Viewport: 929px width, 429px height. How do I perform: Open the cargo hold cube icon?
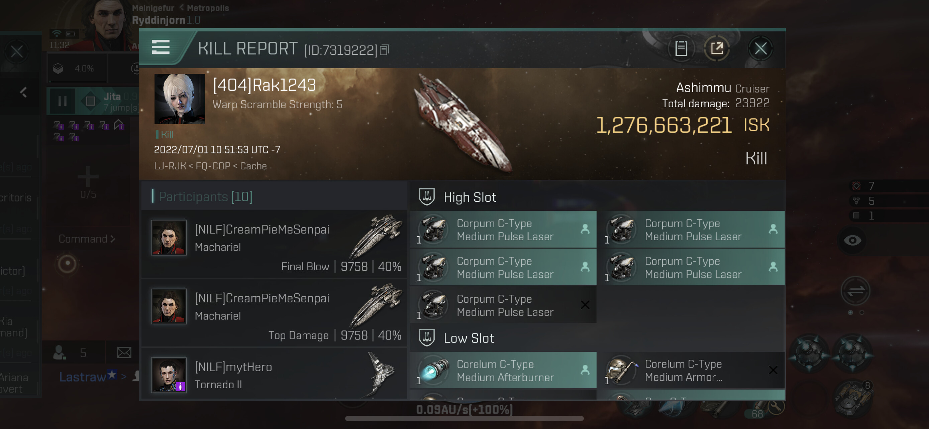click(x=58, y=68)
